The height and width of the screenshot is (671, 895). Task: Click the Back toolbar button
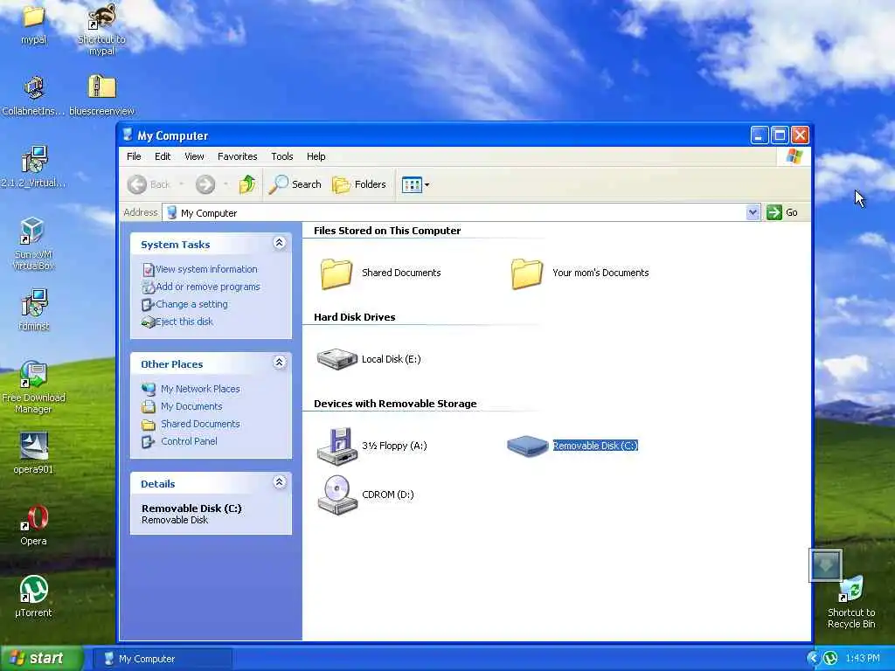click(149, 184)
